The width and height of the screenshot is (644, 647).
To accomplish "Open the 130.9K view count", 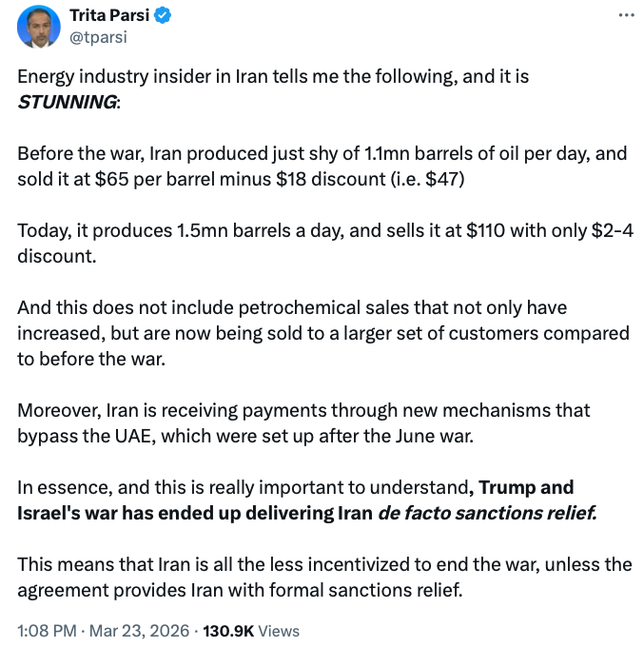I will tap(229, 630).
